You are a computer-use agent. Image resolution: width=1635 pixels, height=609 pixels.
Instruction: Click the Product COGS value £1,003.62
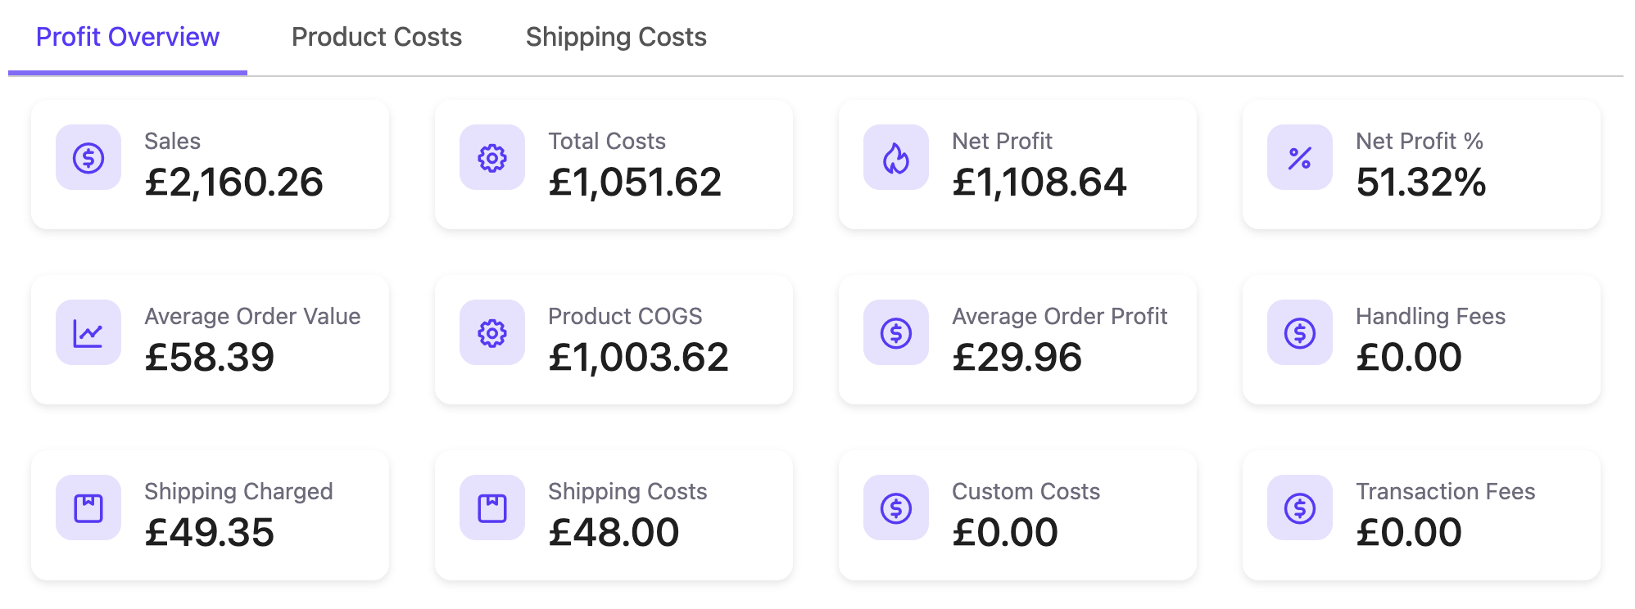coord(638,357)
